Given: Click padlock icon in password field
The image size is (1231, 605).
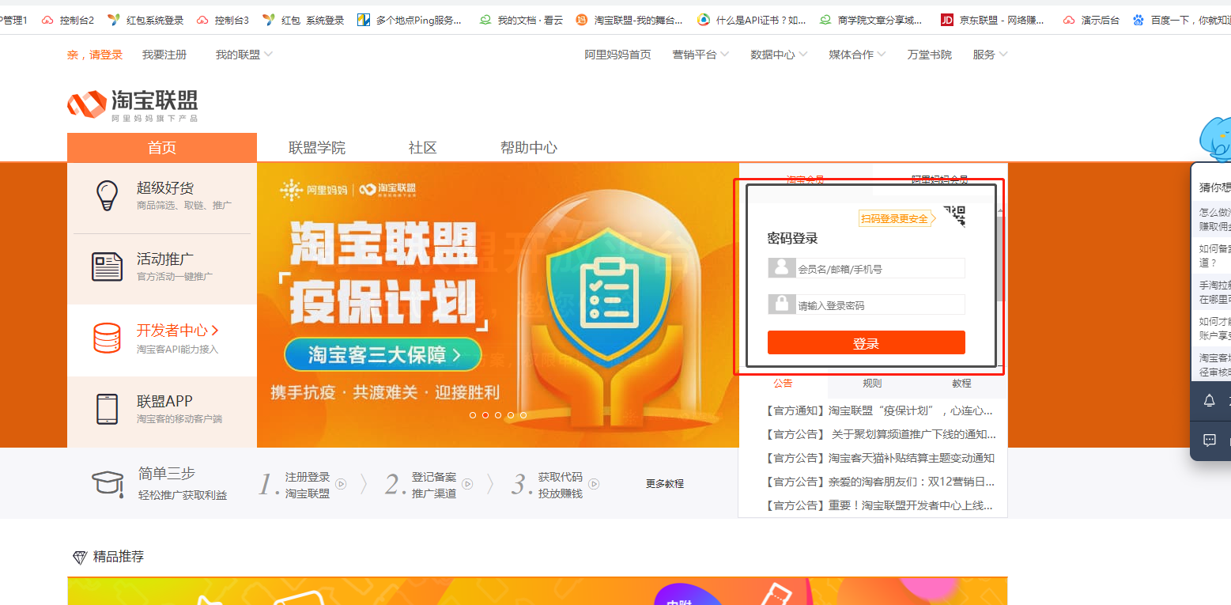Looking at the screenshot, I should 781,304.
